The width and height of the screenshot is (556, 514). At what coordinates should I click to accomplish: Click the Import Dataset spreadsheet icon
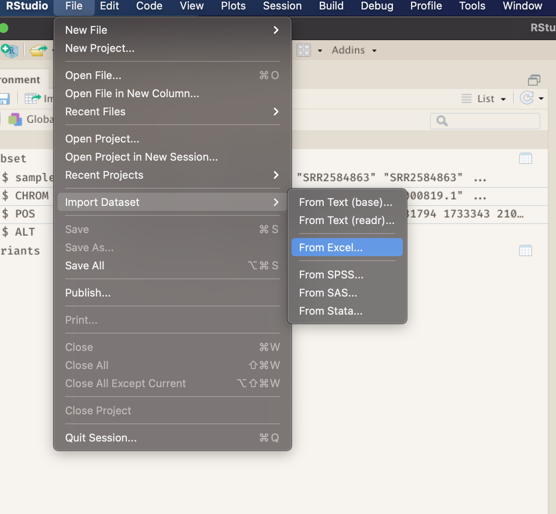tap(32, 98)
